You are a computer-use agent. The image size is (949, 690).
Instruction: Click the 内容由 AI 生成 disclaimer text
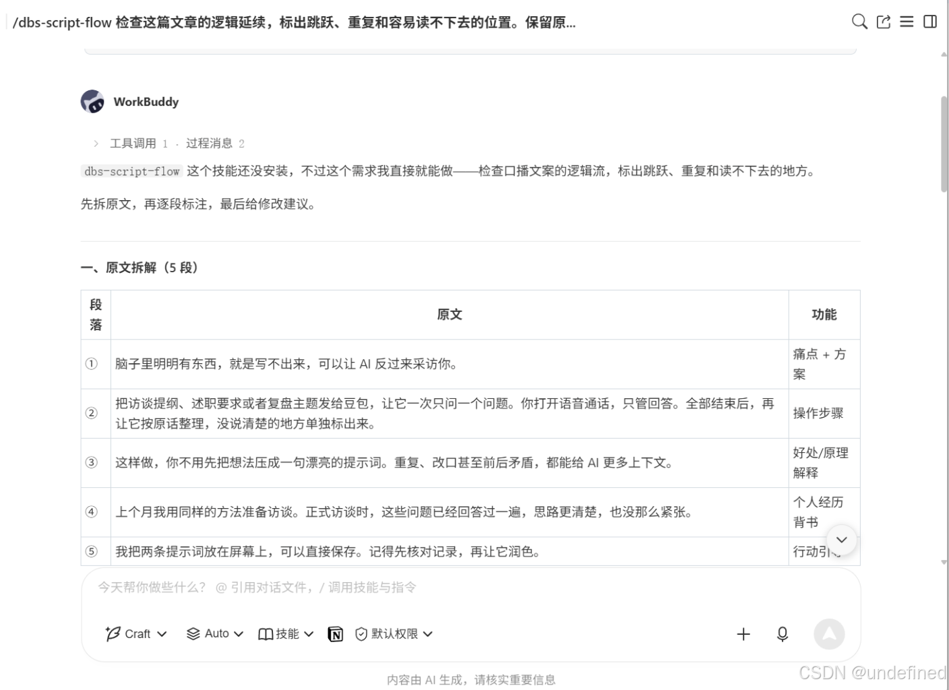point(471,680)
